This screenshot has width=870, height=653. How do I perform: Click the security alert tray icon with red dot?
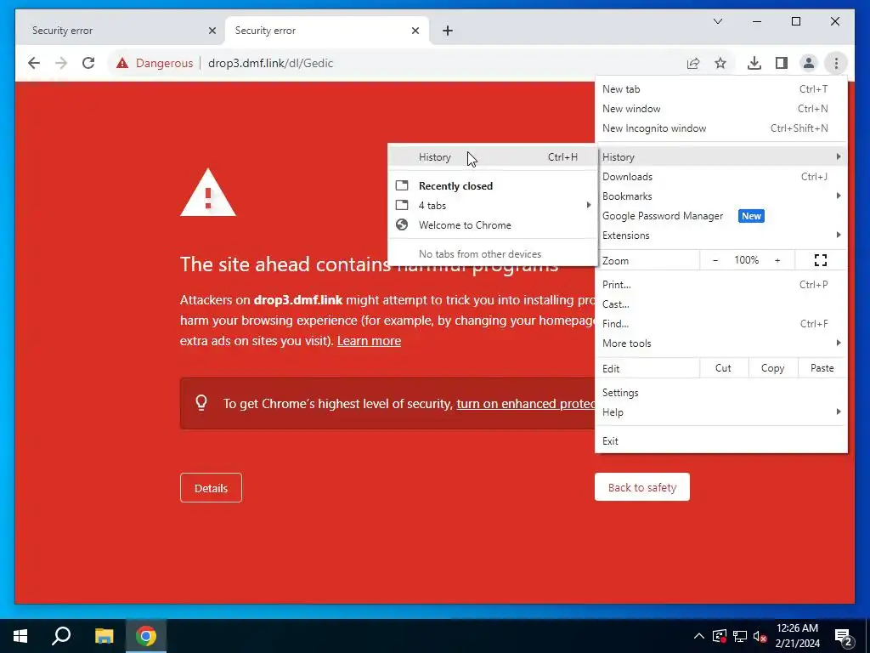pos(719,636)
